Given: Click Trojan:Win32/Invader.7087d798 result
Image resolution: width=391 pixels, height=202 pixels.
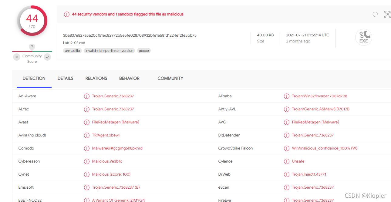Looking at the screenshot, I should [x=319, y=96].
